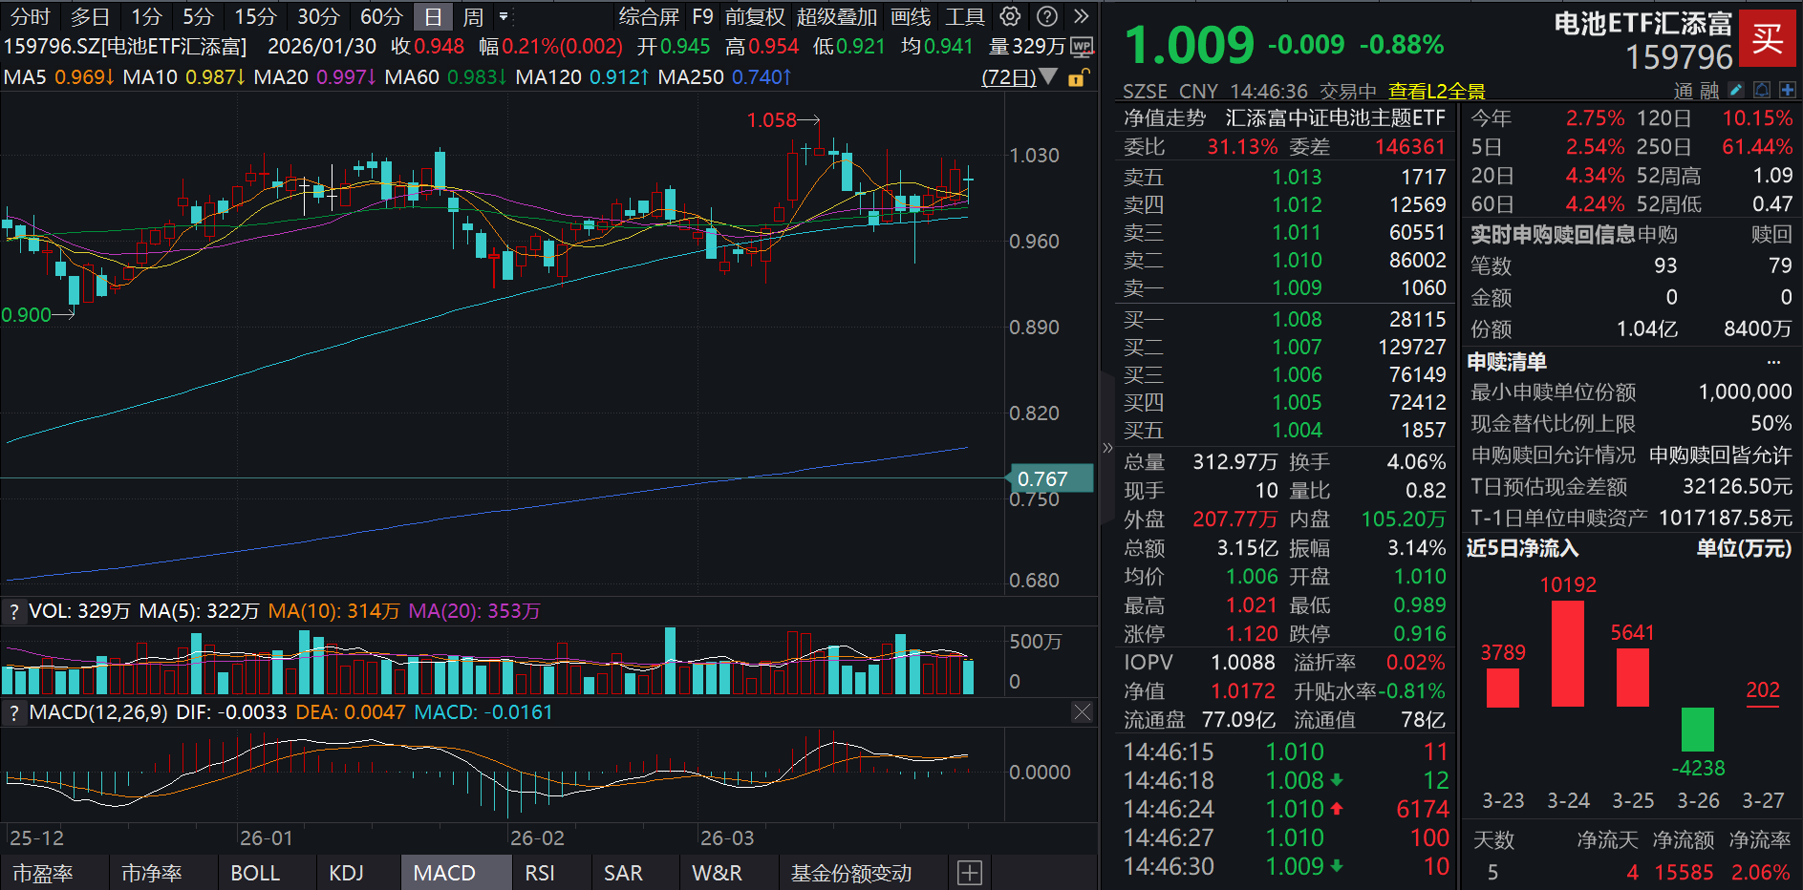Click the red 买 buy button
Screen dimensions: 1803x890
(1767, 38)
